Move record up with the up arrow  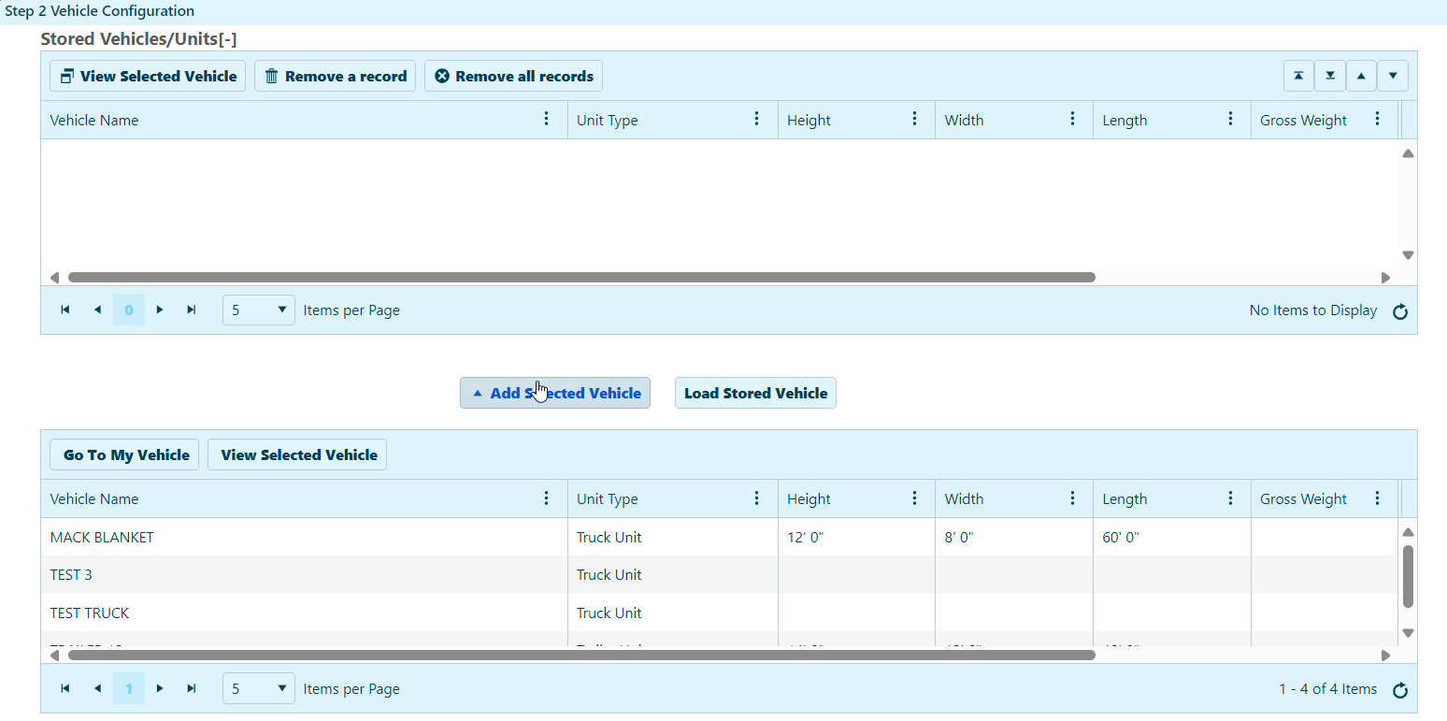1361,76
